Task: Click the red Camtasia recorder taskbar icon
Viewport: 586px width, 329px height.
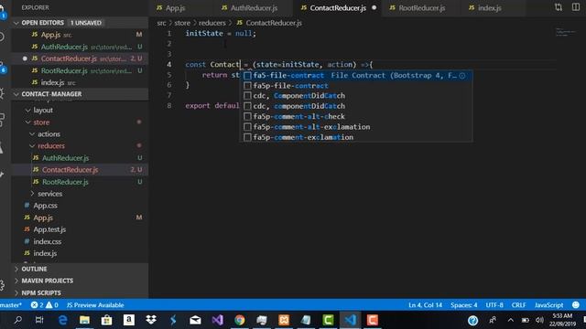Action: tap(373, 320)
